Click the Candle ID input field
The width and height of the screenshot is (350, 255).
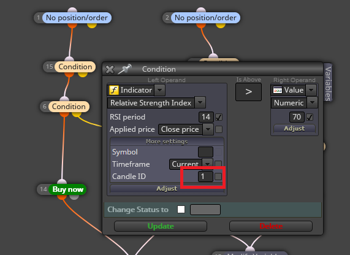(x=205, y=177)
